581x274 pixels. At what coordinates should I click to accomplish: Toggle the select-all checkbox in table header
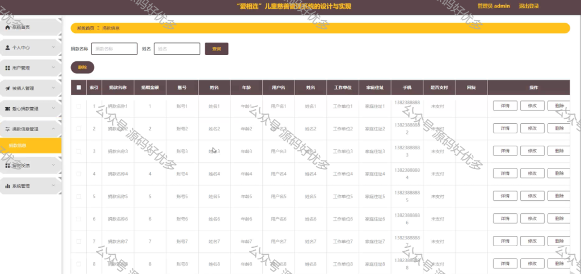pyautogui.click(x=78, y=88)
